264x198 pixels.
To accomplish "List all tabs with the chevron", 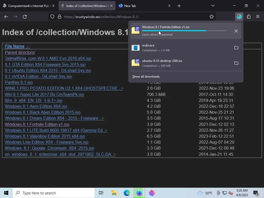I will pyautogui.click(x=213, y=6).
